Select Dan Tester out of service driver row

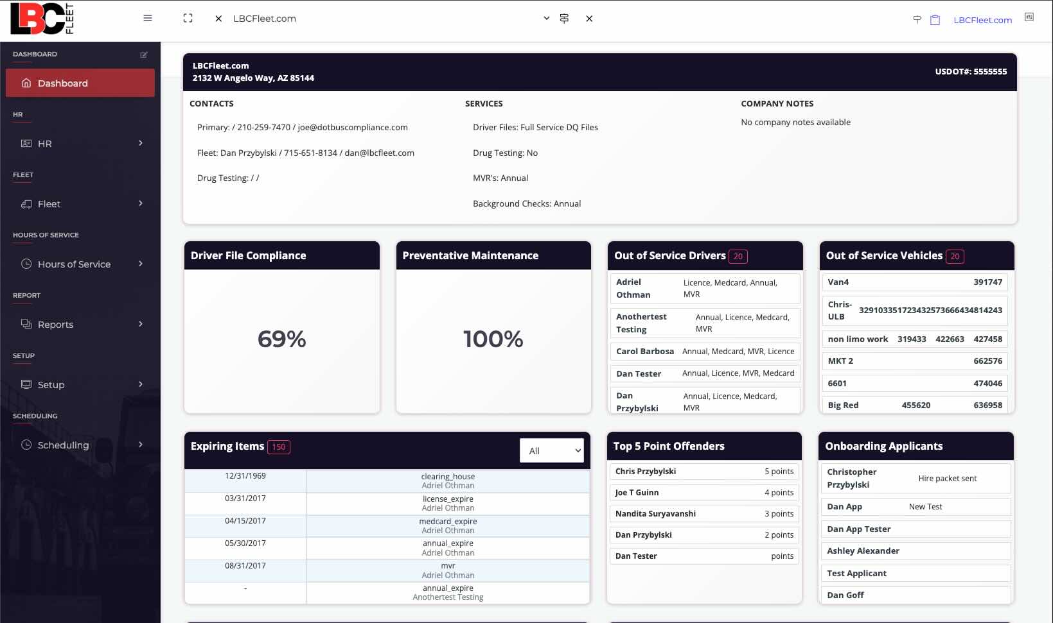click(x=705, y=373)
